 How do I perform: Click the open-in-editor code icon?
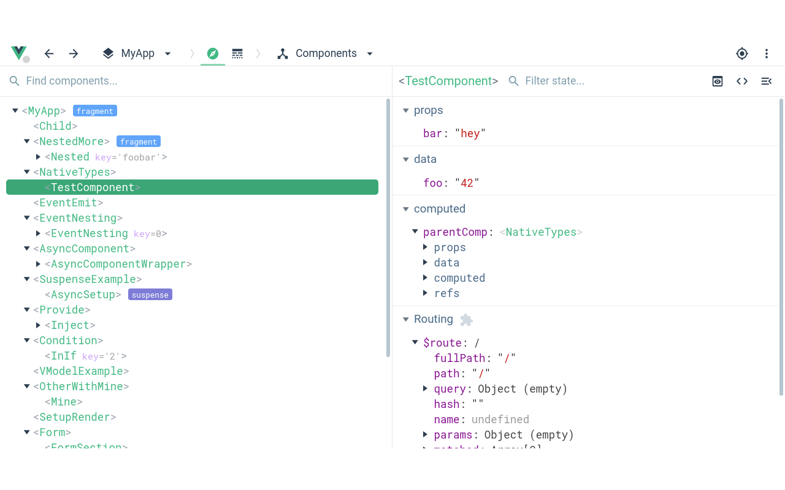[742, 81]
